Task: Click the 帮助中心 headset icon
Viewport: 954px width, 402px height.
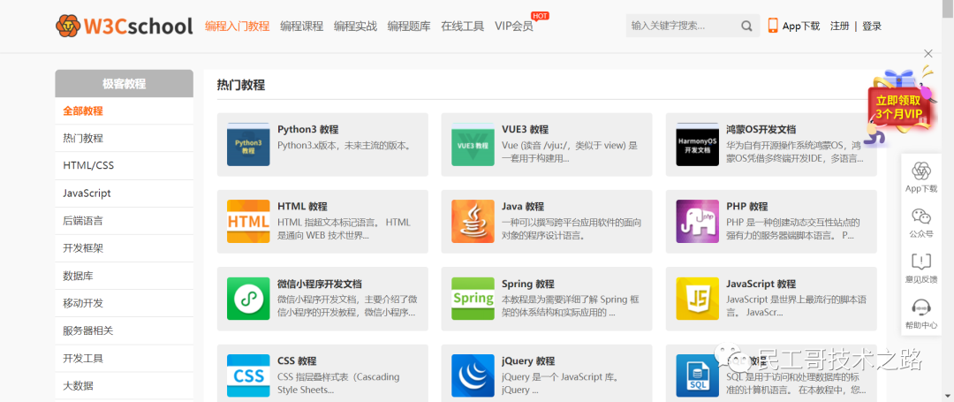Action: [x=921, y=307]
